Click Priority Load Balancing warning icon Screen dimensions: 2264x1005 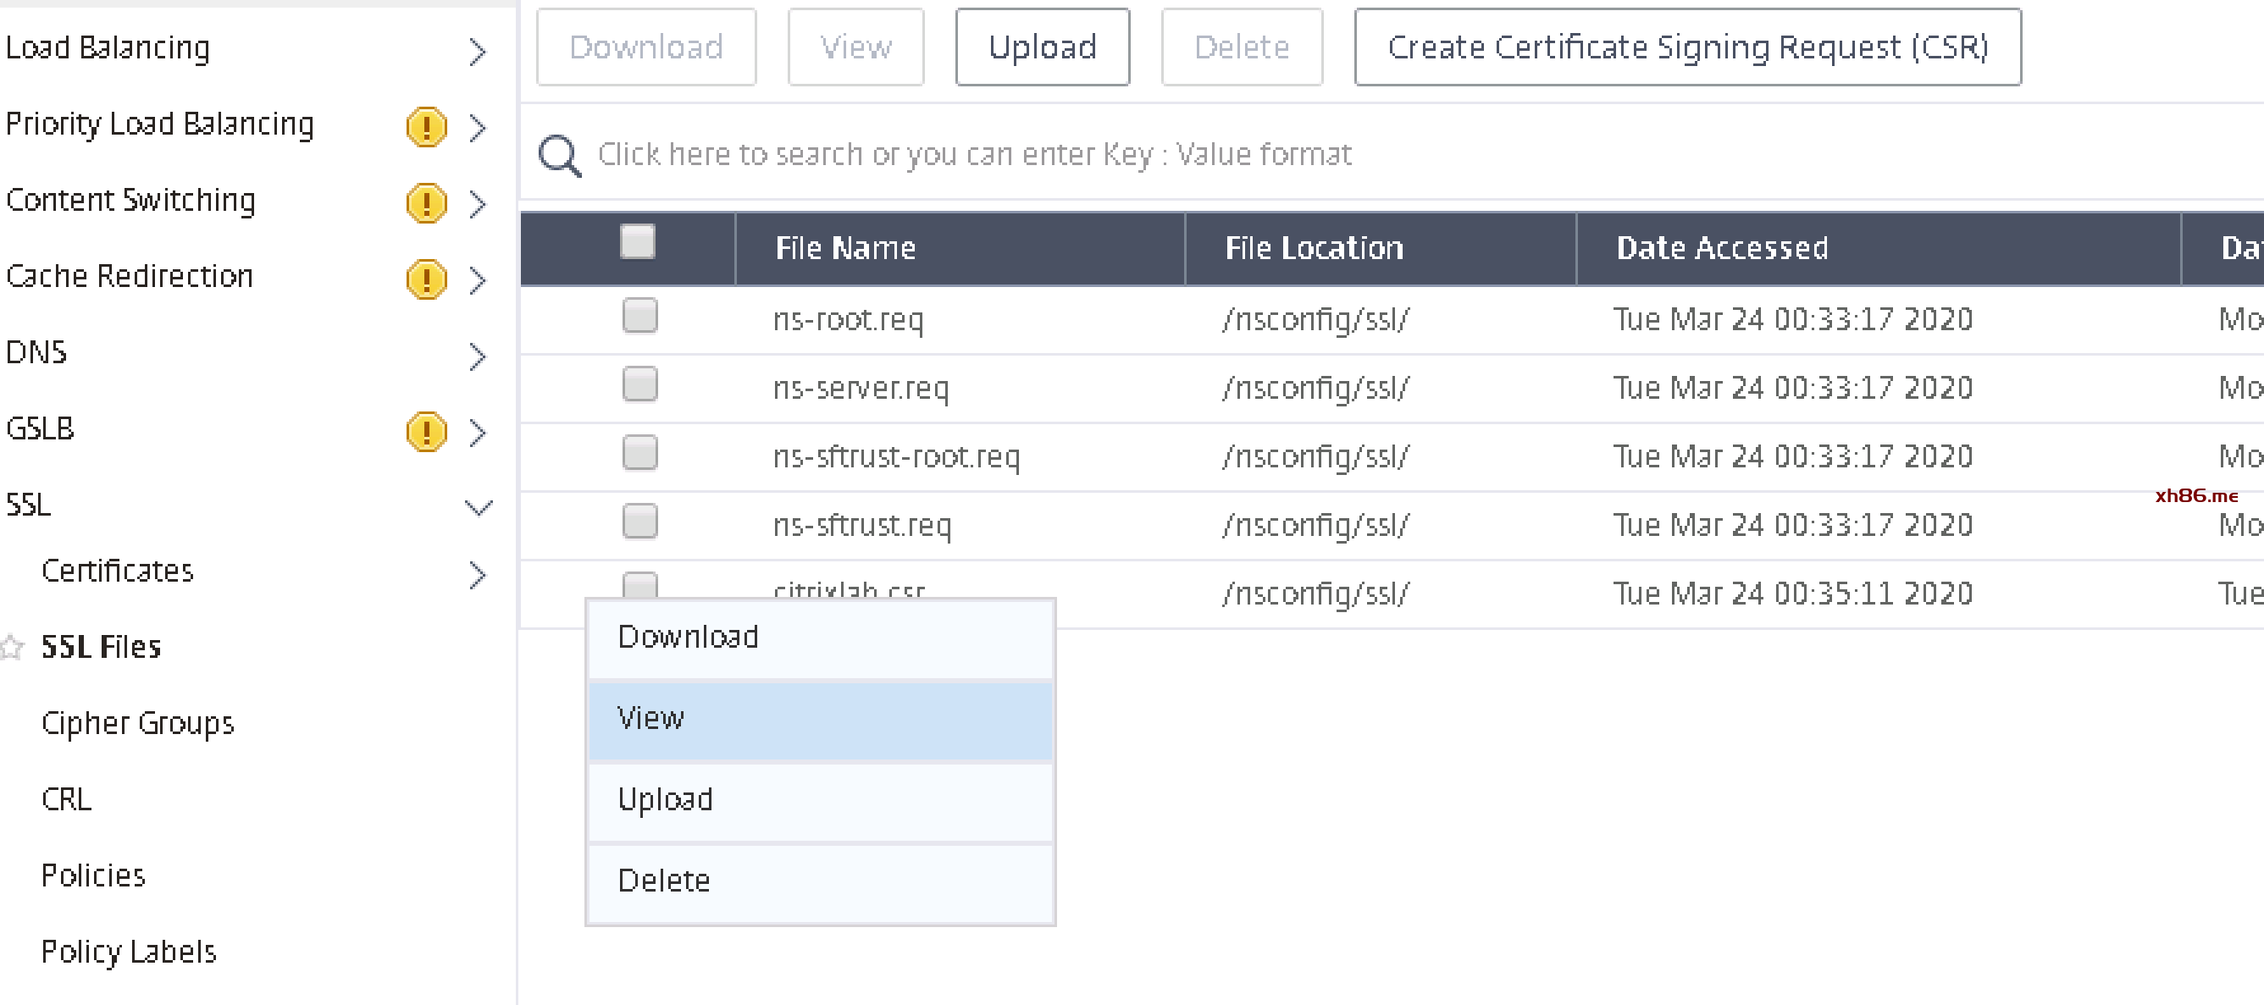click(426, 126)
